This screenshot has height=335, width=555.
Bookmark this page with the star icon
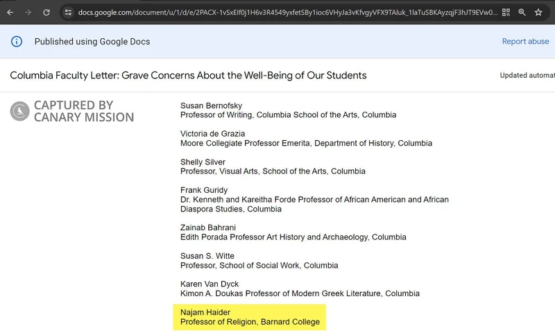tap(538, 12)
